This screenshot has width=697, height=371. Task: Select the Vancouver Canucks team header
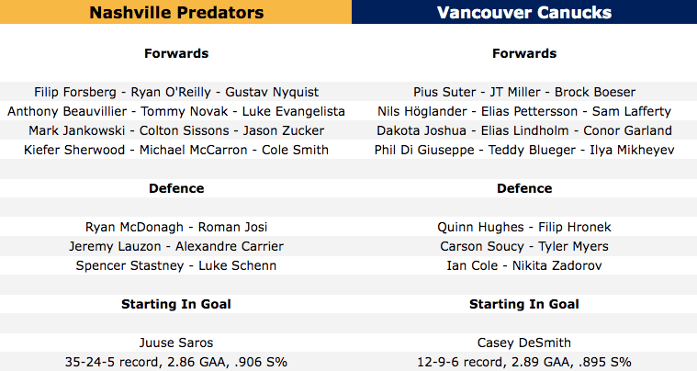[524, 13]
